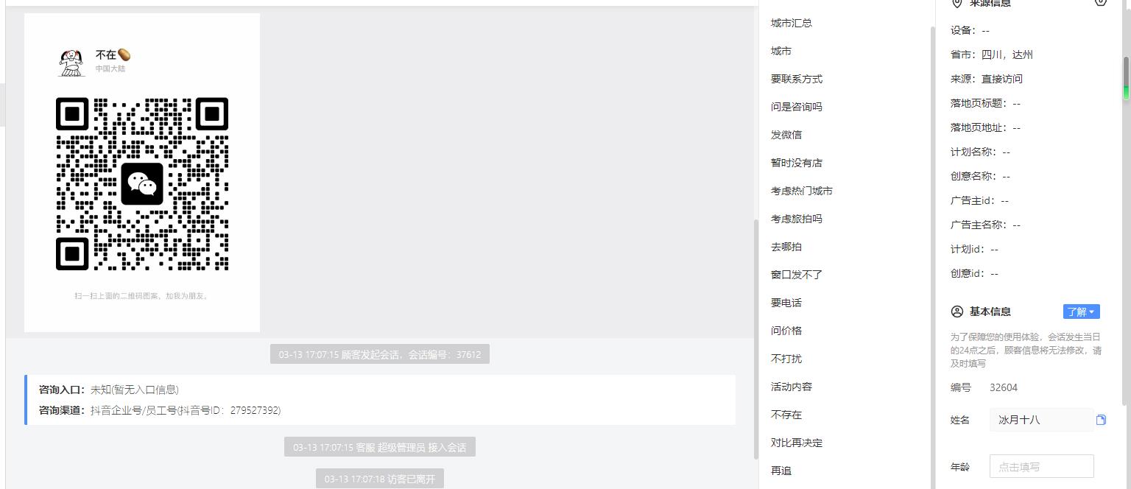Click the 广告主名称 row
Screen dimensions: 1131x489
[x=986, y=225]
